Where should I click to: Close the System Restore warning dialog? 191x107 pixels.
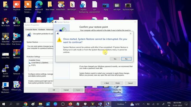(131, 34)
